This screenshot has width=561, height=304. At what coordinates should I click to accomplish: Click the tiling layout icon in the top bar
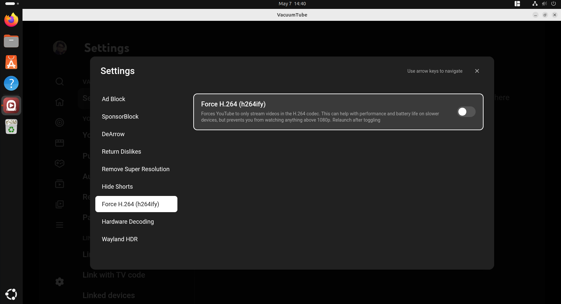(x=517, y=4)
